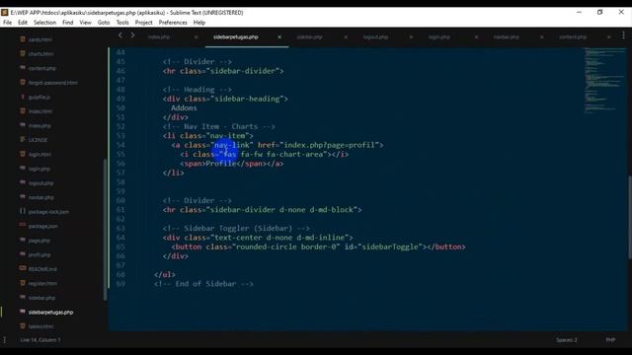The width and height of the screenshot is (632, 355).
Task: Switch to the logout.php tab
Action: [x=375, y=37]
